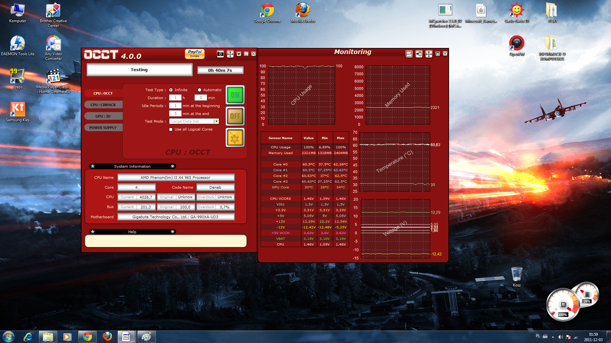Click the move icon in Monitoring window
This screenshot has width=611, height=343.
(429, 54)
